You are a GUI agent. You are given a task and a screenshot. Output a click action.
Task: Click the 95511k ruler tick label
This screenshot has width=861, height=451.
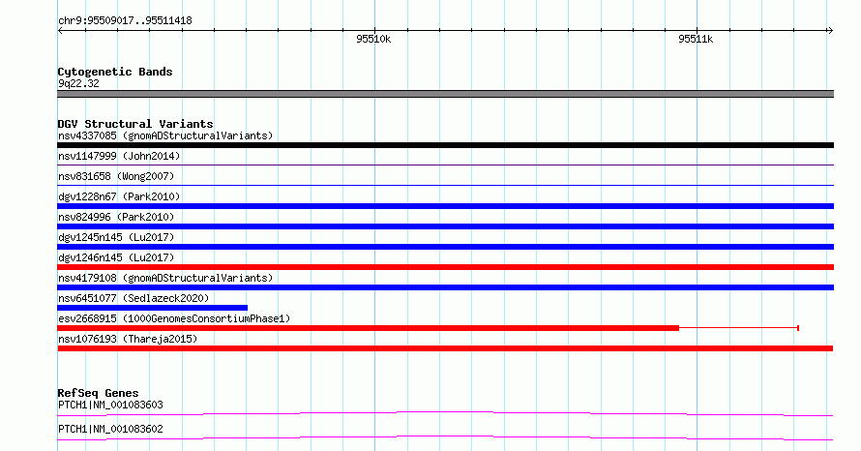point(696,39)
